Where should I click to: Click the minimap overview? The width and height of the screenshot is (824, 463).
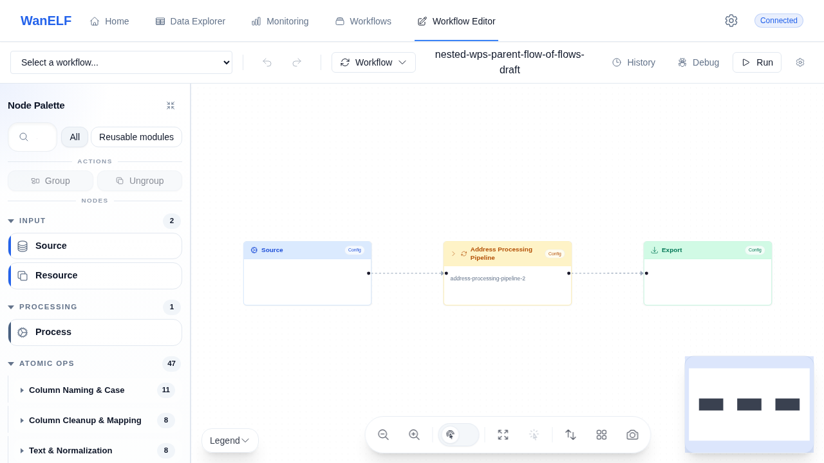[x=749, y=404]
